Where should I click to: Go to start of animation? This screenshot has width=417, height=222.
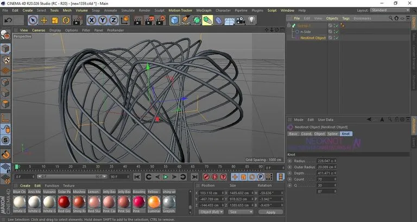[x=137, y=177]
